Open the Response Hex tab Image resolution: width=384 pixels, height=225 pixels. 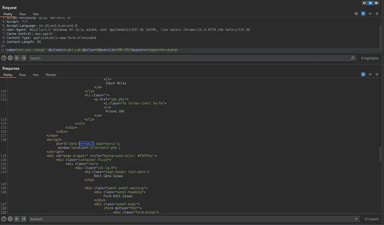[36, 75]
